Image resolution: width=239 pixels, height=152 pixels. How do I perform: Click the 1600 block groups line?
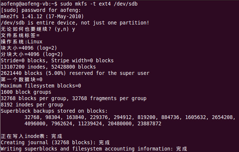pos(26,92)
